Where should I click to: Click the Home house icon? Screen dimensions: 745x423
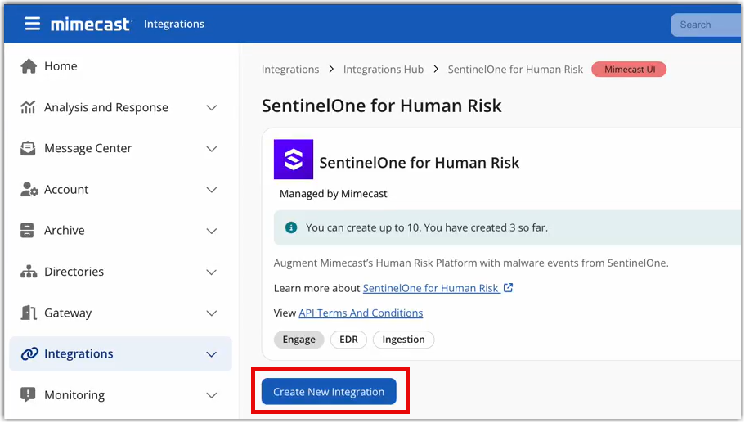(x=29, y=66)
